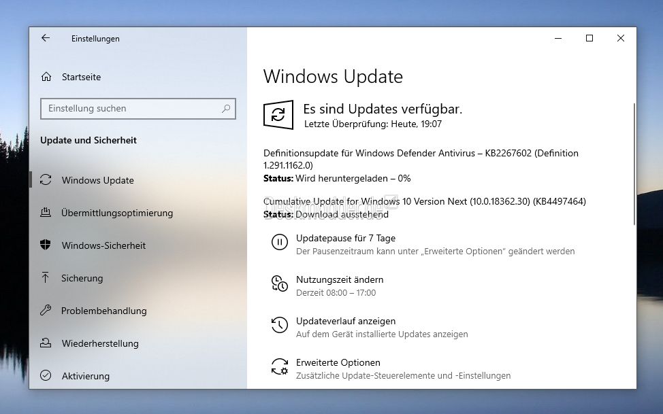This screenshot has width=663, height=414.
Task: Click Zusätzliche Update-Steuerelemente description text
Action: (404, 375)
